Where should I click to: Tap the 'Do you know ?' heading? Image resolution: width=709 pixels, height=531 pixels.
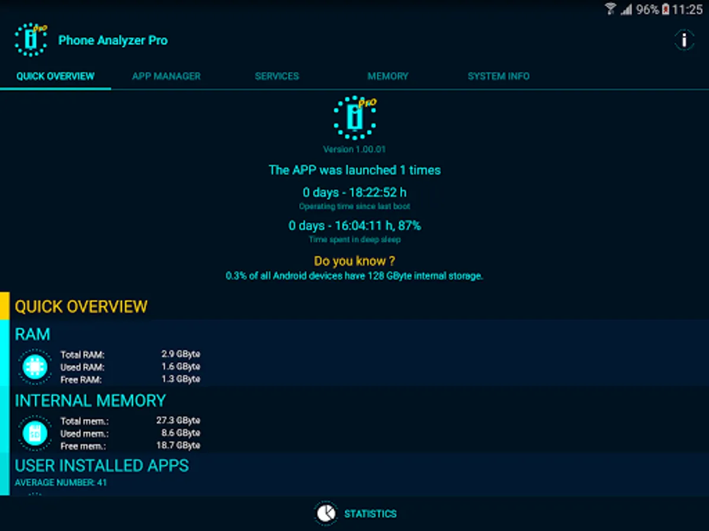[354, 261]
